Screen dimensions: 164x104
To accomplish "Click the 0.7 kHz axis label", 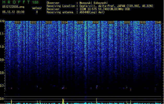I will (x=2, y=86).
